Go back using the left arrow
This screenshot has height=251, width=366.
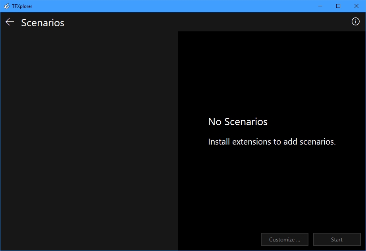tap(10, 22)
